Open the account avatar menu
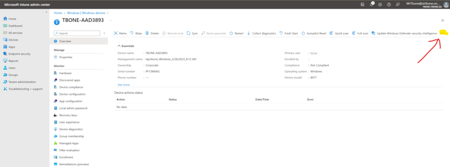Viewport: 450px width, 167px height. 446,4
